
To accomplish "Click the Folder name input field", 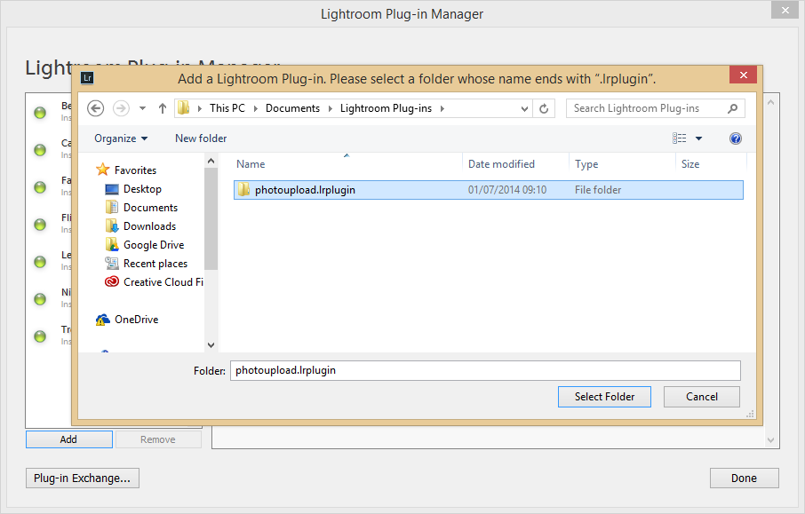I will point(484,371).
